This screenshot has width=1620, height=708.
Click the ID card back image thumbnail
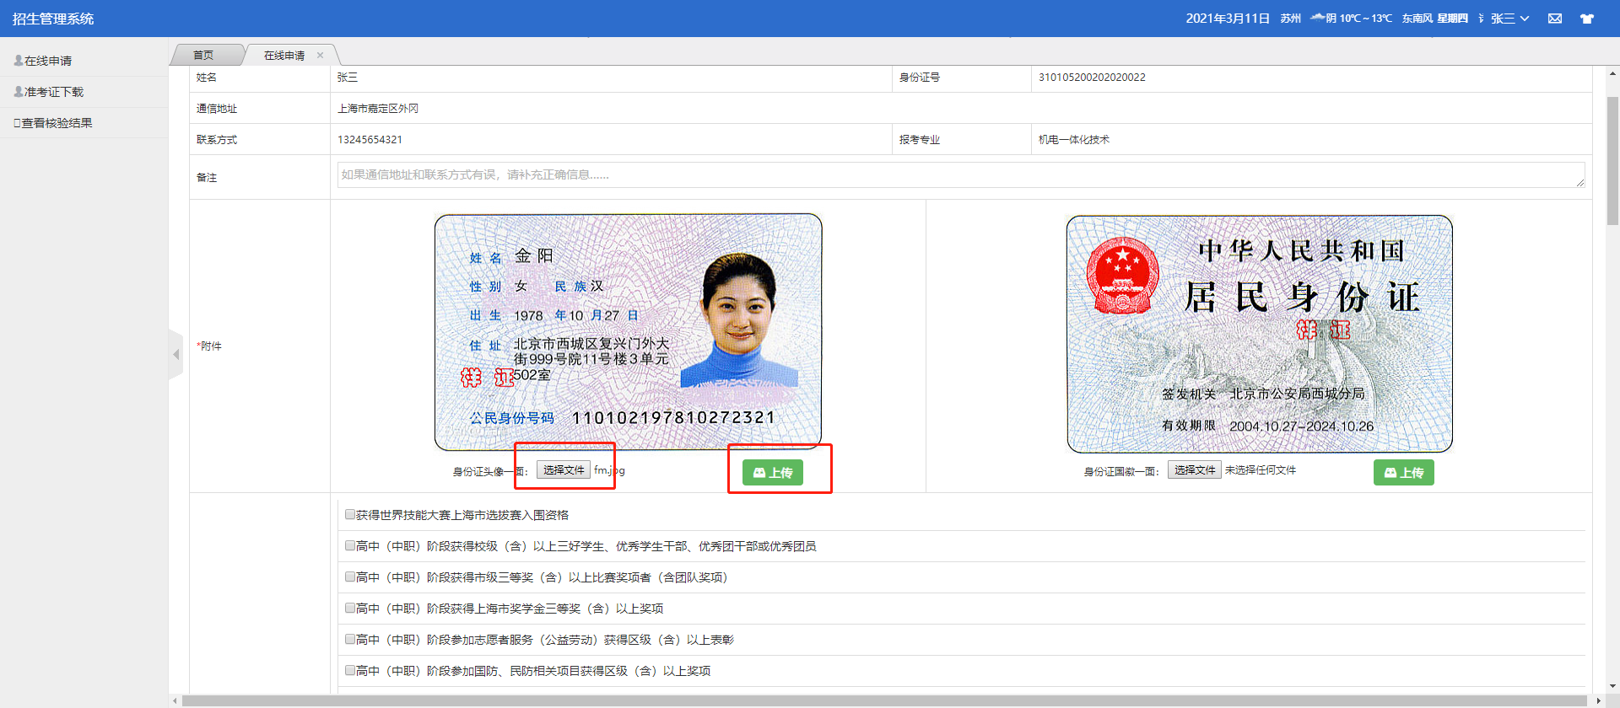(x=1260, y=334)
